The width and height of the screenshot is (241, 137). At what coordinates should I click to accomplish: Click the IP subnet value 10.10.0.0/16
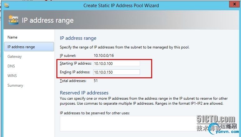pyautogui.click(x=104, y=55)
